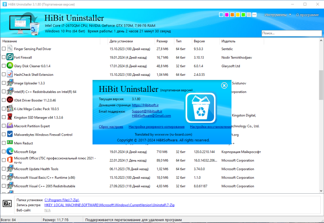324x223 pixels.
Task: Click the 7-Zip icon in details panel
Action: click(7, 204)
